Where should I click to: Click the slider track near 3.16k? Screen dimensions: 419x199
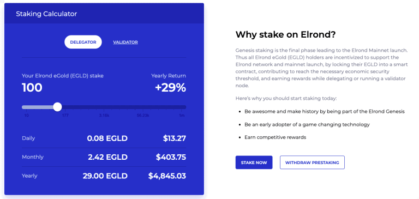point(104,107)
